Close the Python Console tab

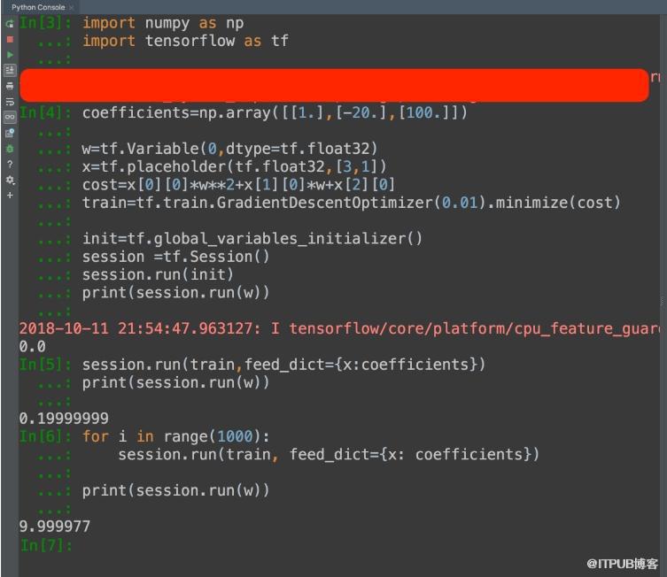(72, 8)
